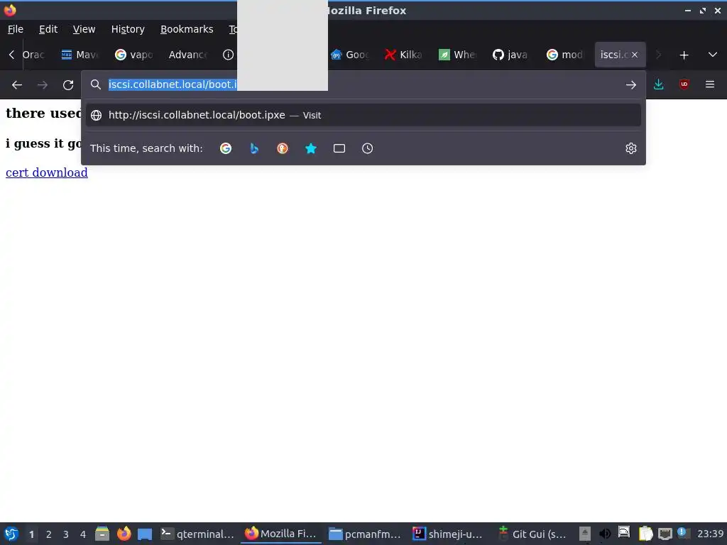Open the volume control tray icon
The height and width of the screenshot is (545, 727).
coord(605,534)
